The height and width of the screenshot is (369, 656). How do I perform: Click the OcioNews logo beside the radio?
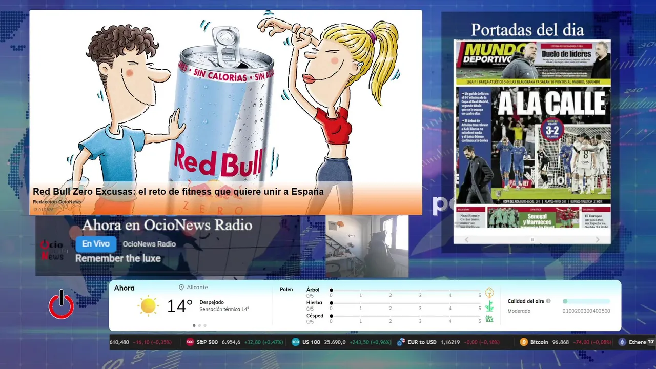coord(52,250)
